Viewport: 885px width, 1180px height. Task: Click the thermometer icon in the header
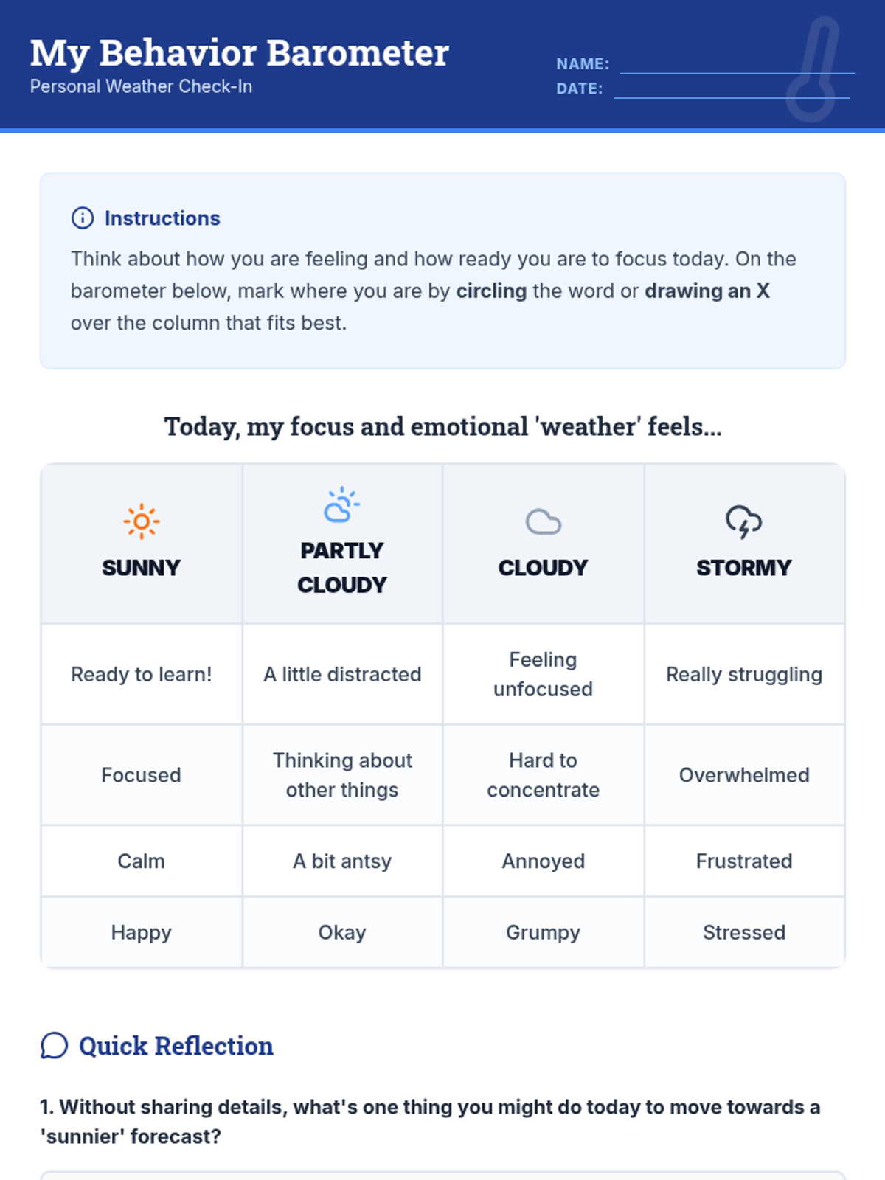[814, 70]
